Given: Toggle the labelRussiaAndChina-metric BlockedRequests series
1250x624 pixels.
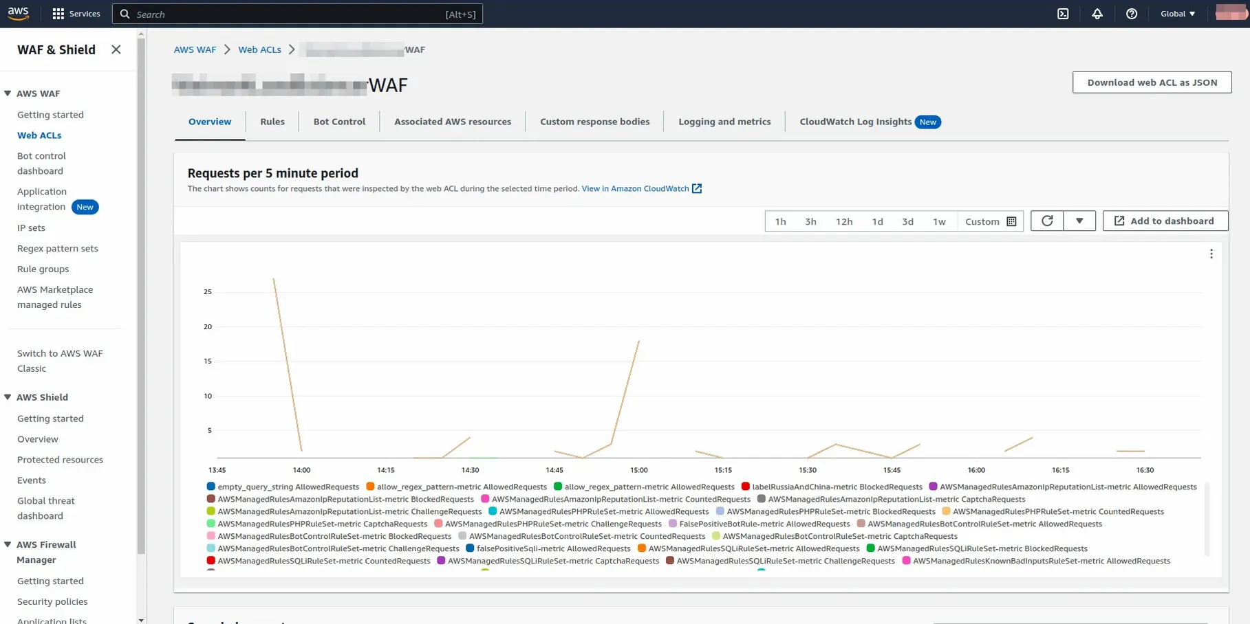Looking at the screenshot, I should (x=834, y=487).
